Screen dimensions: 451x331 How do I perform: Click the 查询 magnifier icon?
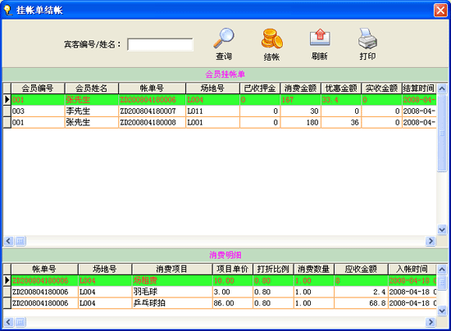click(224, 39)
